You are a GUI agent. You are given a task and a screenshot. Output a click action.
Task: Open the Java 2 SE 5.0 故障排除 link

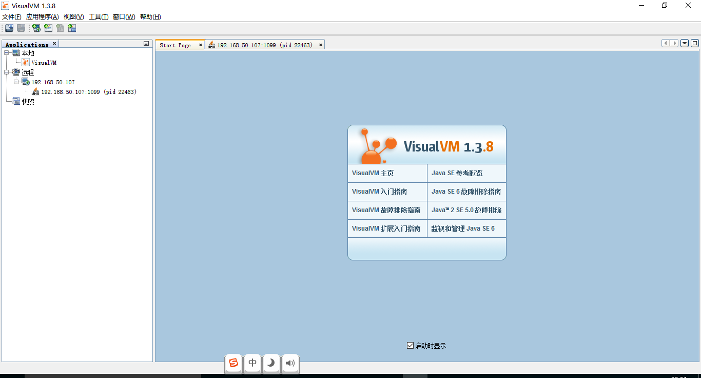(x=466, y=210)
